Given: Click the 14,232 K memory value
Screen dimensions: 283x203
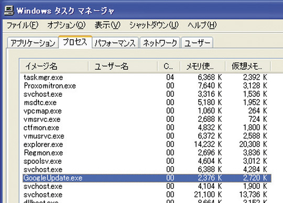Looking at the screenshot, I should click(208, 144).
